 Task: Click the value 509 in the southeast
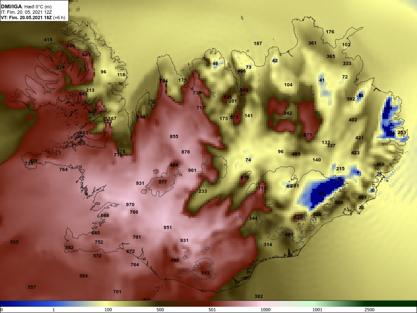point(339,202)
